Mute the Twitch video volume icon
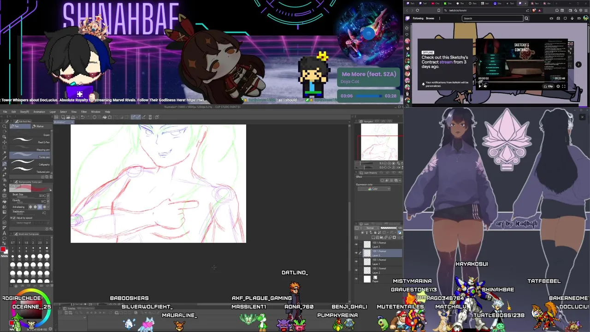The width and height of the screenshot is (590, 332). 485,86
